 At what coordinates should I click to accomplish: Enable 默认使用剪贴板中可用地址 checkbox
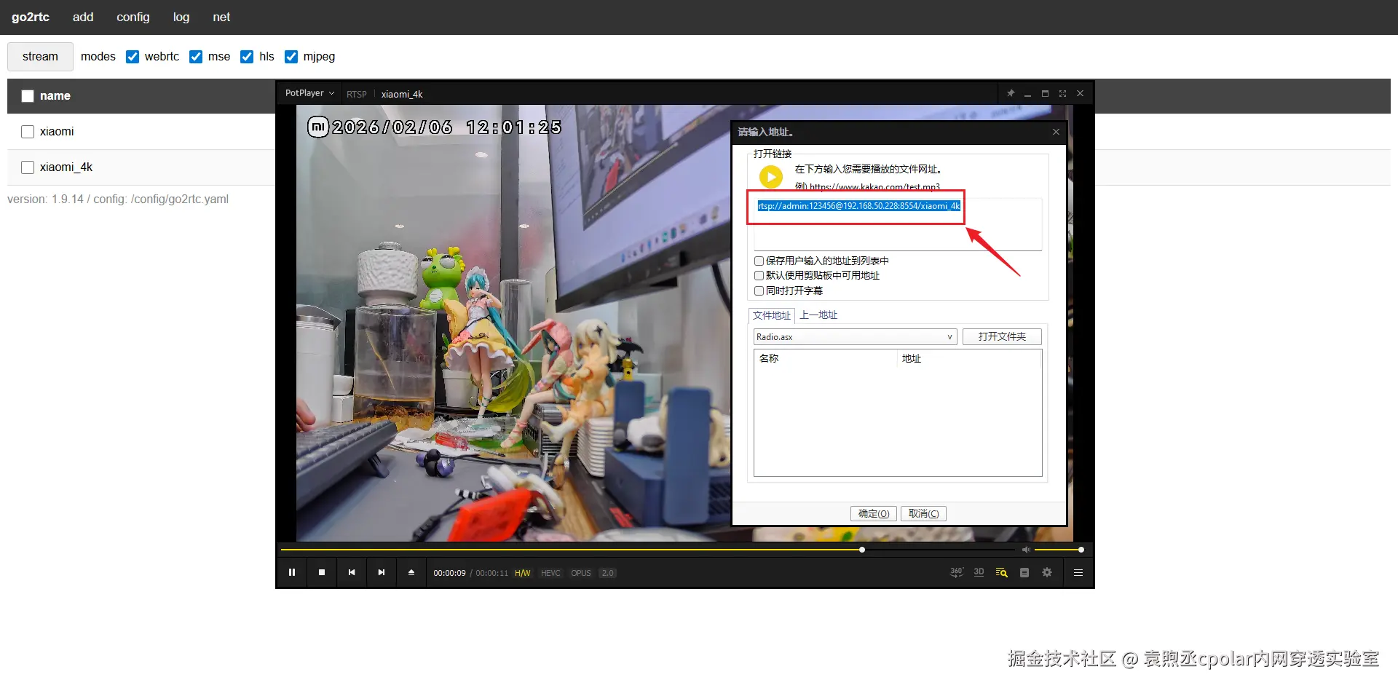pos(759,275)
